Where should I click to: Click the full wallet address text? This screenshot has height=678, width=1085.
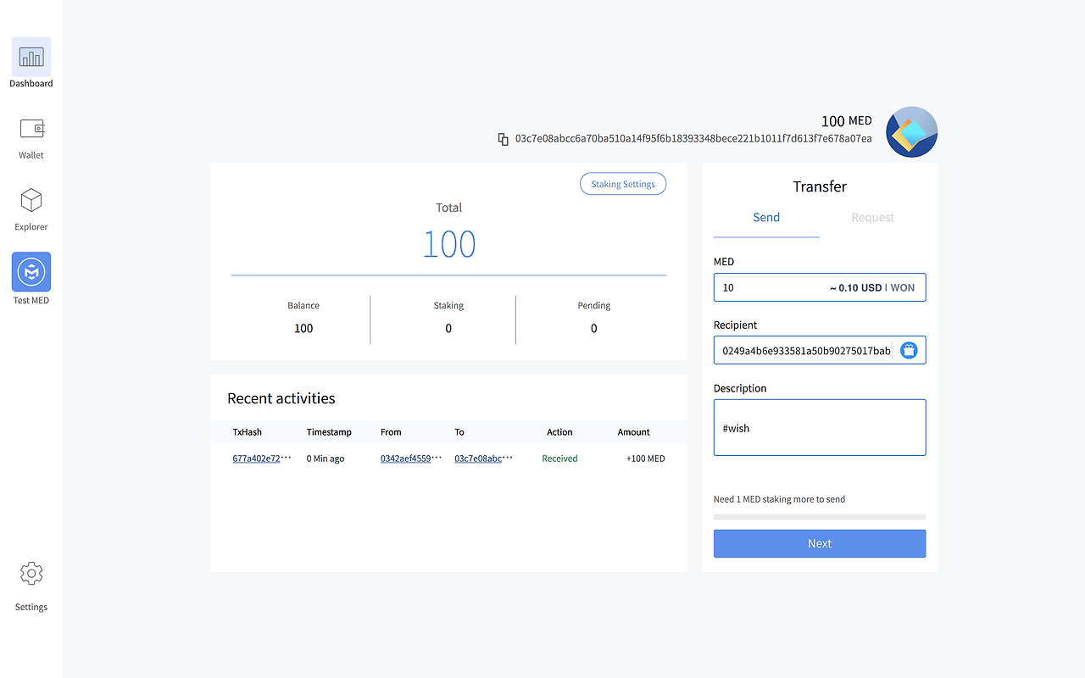(x=693, y=139)
